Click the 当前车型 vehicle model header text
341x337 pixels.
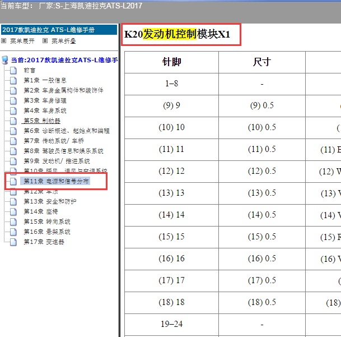[x=71, y=6]
